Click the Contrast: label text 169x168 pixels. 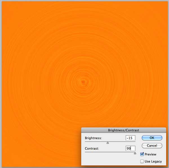click(92, 149)
